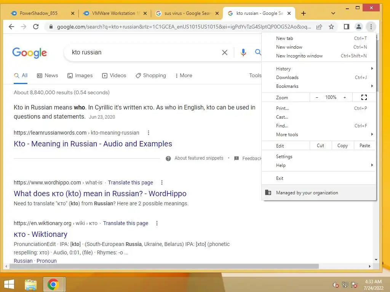Open the Windows Start button
The image size is (390, 292).
[9, 284]
